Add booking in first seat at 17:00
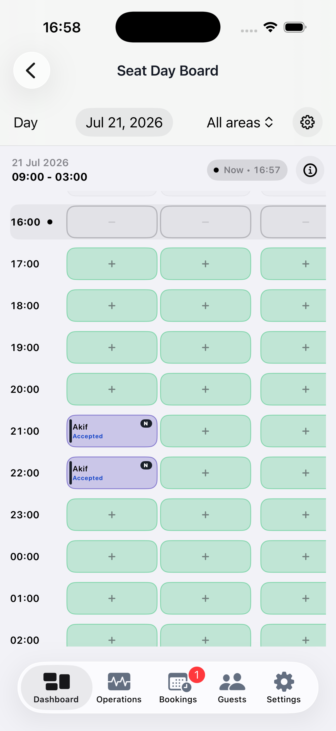Image resolution: width=336 pixels, height=731 pixels. click(x=112, y=264)
